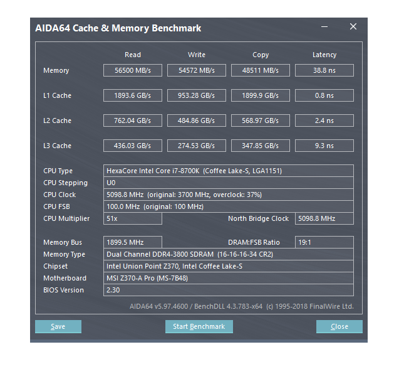
Task: Select L3 Cache Write 274.53 GB/s
Action: tap(197, 146)
